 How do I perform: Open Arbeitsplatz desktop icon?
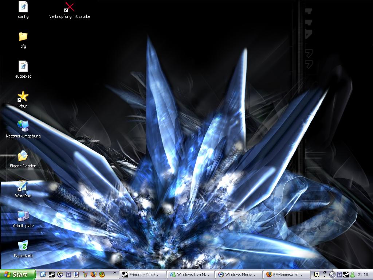point(23,216)
